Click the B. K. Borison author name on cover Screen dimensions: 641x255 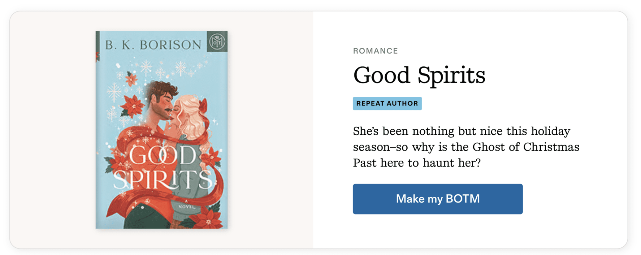[153, 45]
